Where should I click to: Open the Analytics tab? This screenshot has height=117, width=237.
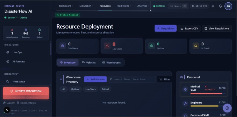142,6
